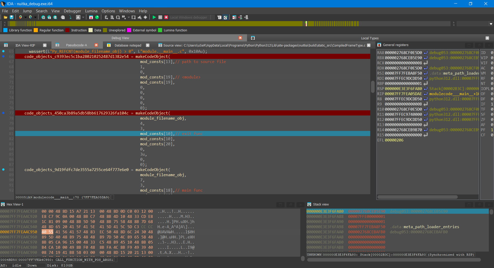
Task: Switch to Database notepad tab
Action: pyautogui.click(x=128, y=45)
